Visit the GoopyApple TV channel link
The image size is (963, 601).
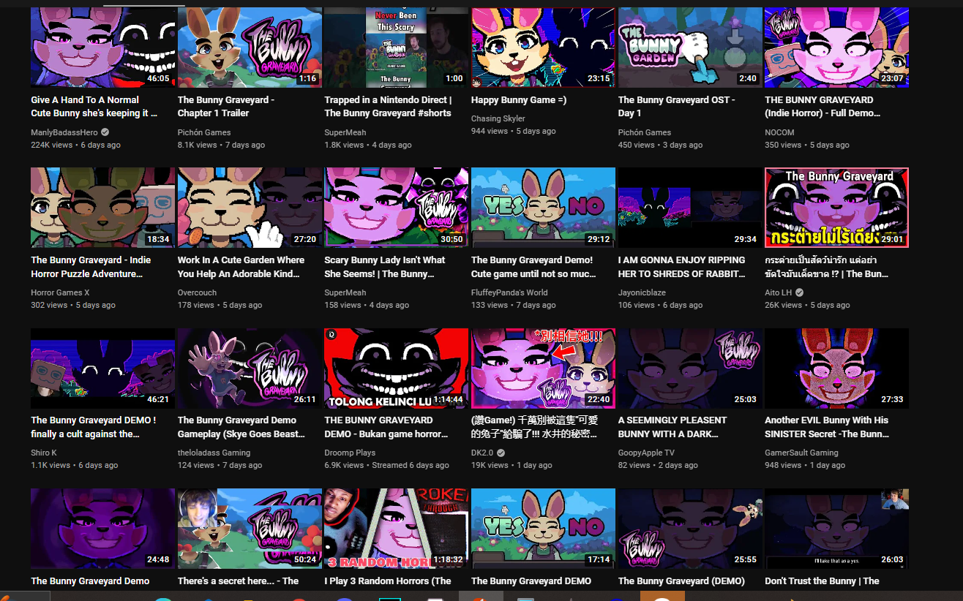[x=646, y=453]
